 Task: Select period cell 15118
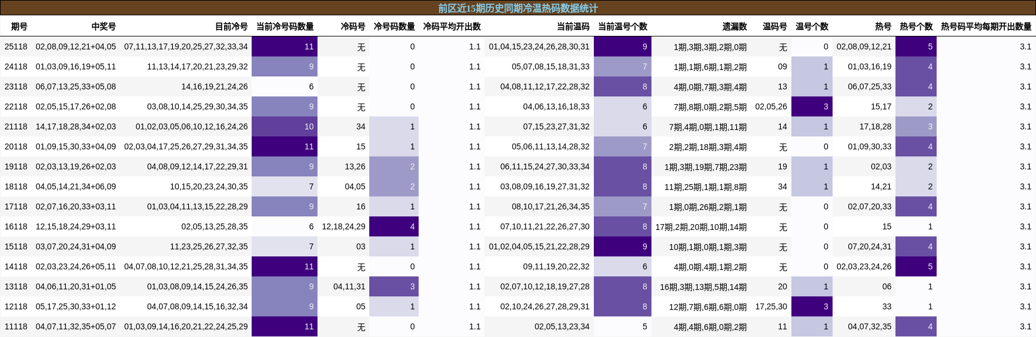16,246
